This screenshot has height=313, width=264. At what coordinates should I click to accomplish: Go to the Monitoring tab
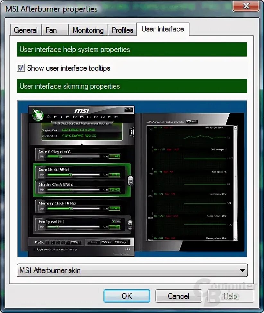pos(88,30)
